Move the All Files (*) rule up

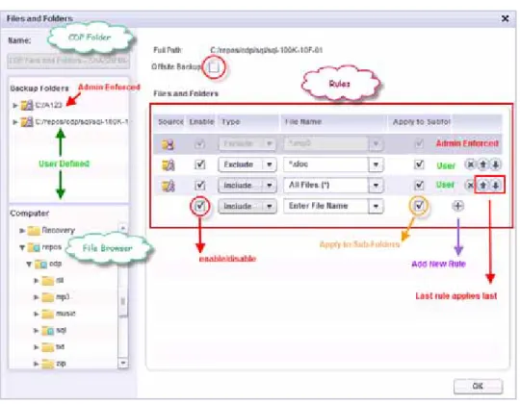pos(483,185)
